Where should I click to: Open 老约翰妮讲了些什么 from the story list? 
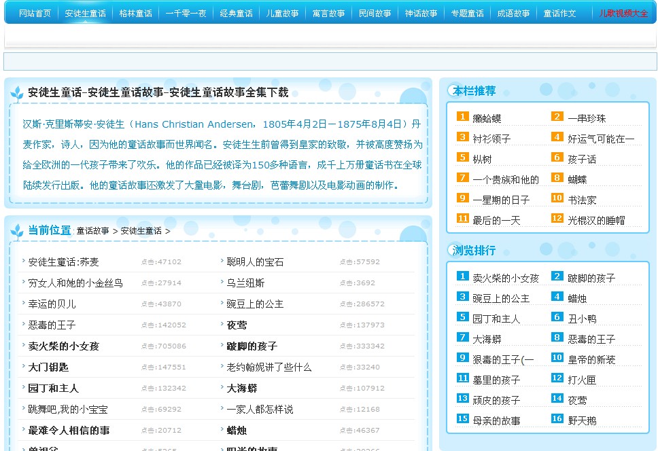click(x=269, y=367)
